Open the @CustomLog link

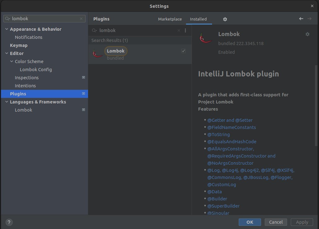(x=222, y=185)
